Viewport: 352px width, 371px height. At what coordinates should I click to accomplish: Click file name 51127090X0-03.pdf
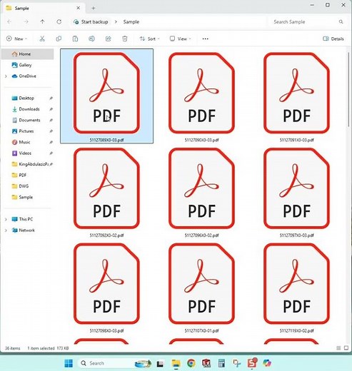[201, 140]
